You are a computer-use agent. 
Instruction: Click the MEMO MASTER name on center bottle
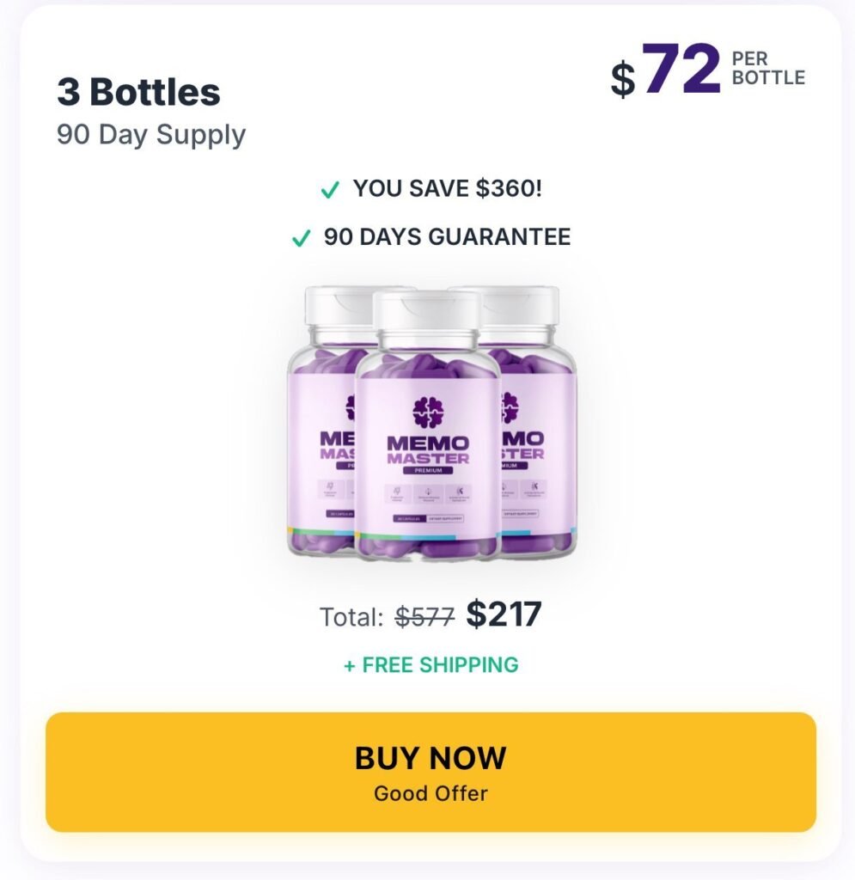point(428,450)
